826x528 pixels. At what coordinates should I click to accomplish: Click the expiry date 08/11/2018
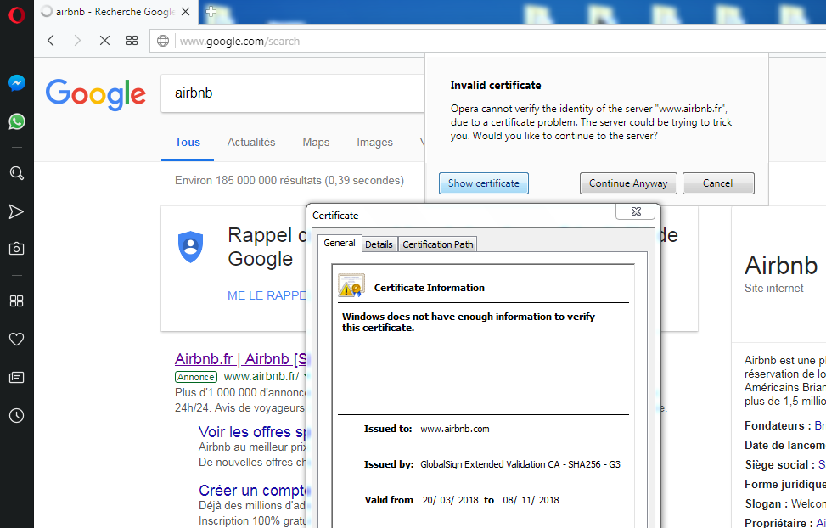click(531, 500)
